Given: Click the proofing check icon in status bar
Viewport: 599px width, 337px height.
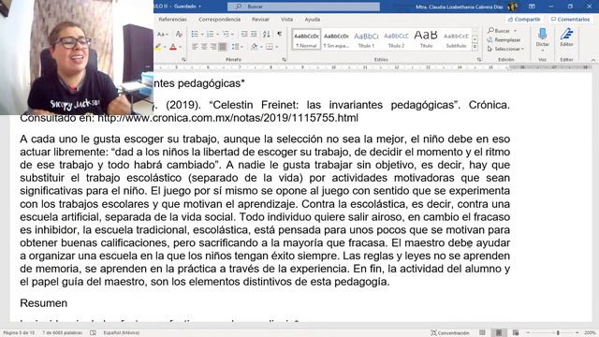Looking at the screenshot, I should [94, 333].
